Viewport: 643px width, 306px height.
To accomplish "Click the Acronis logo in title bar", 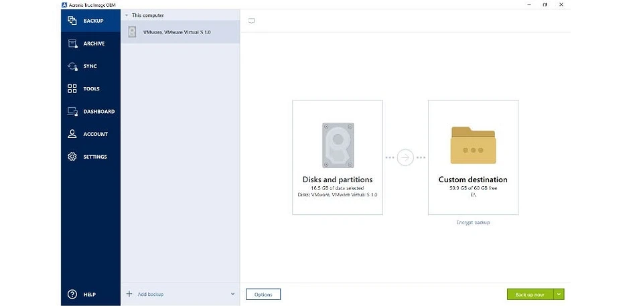I will coord(64,5).
